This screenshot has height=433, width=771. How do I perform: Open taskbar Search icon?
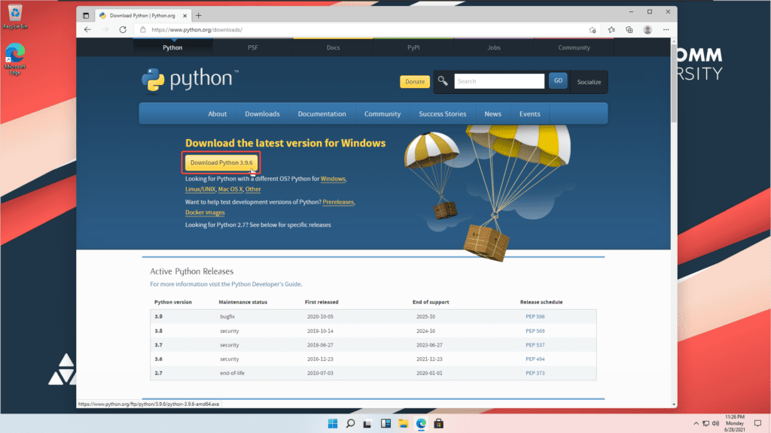pos(351,424)
